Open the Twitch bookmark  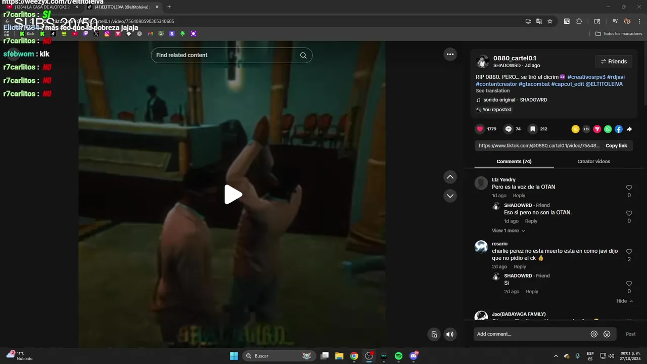click(x=85, y=34)
